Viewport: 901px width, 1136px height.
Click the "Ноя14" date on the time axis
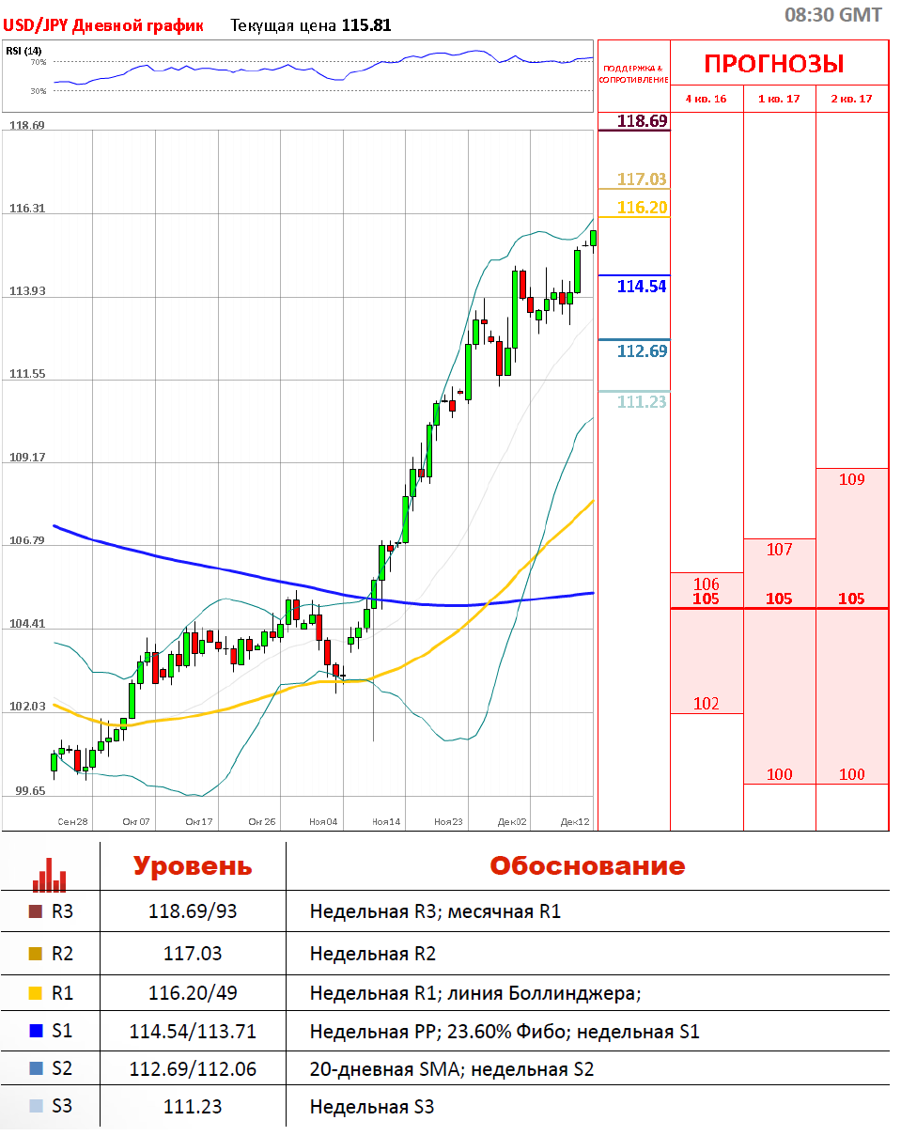(x=386, y=821)
